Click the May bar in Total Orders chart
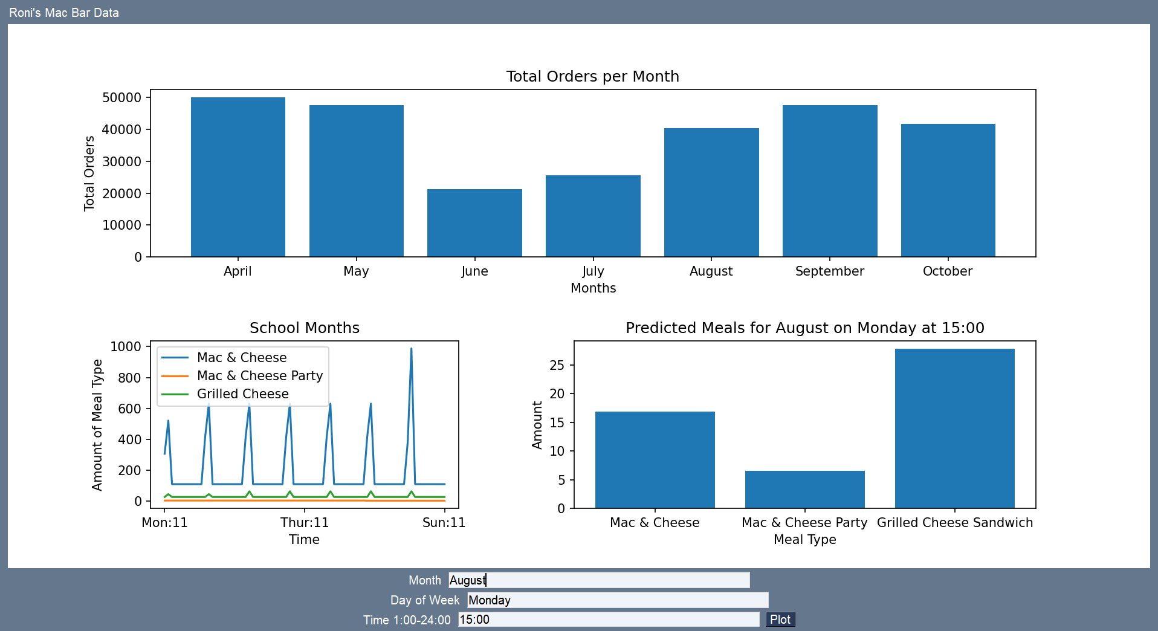The height and width of the screenshot is (631, 1158). pyautogui.click(x=357, y=181)
